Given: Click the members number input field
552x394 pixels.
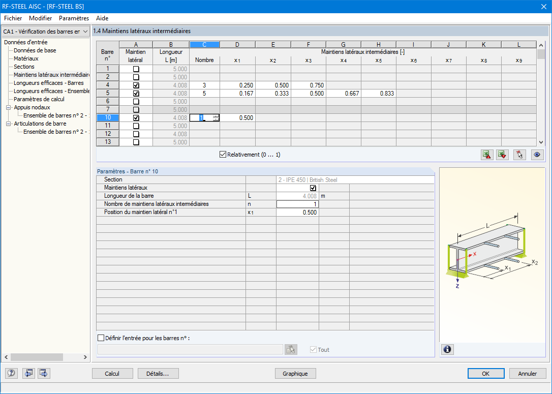Looking at the screenshot, I should [x=190, y=349].
